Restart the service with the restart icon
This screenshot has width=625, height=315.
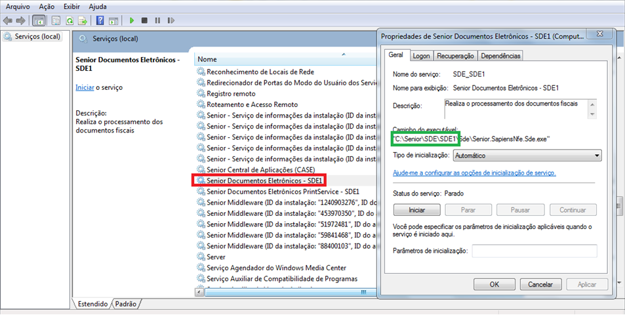(171, 20)
